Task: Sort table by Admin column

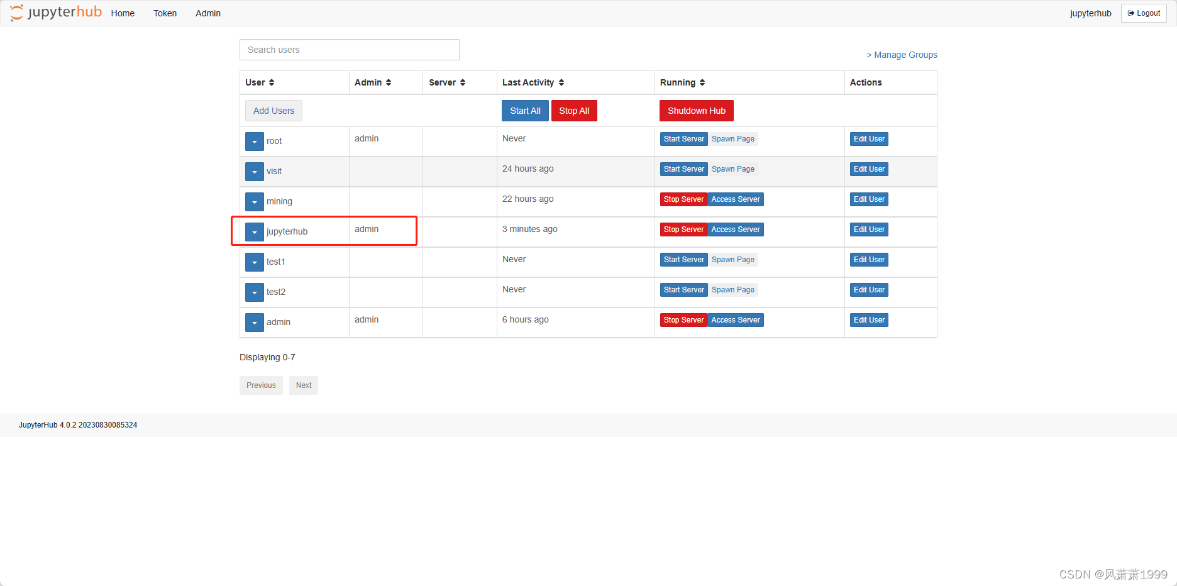Action: click(x=389, y=82)
